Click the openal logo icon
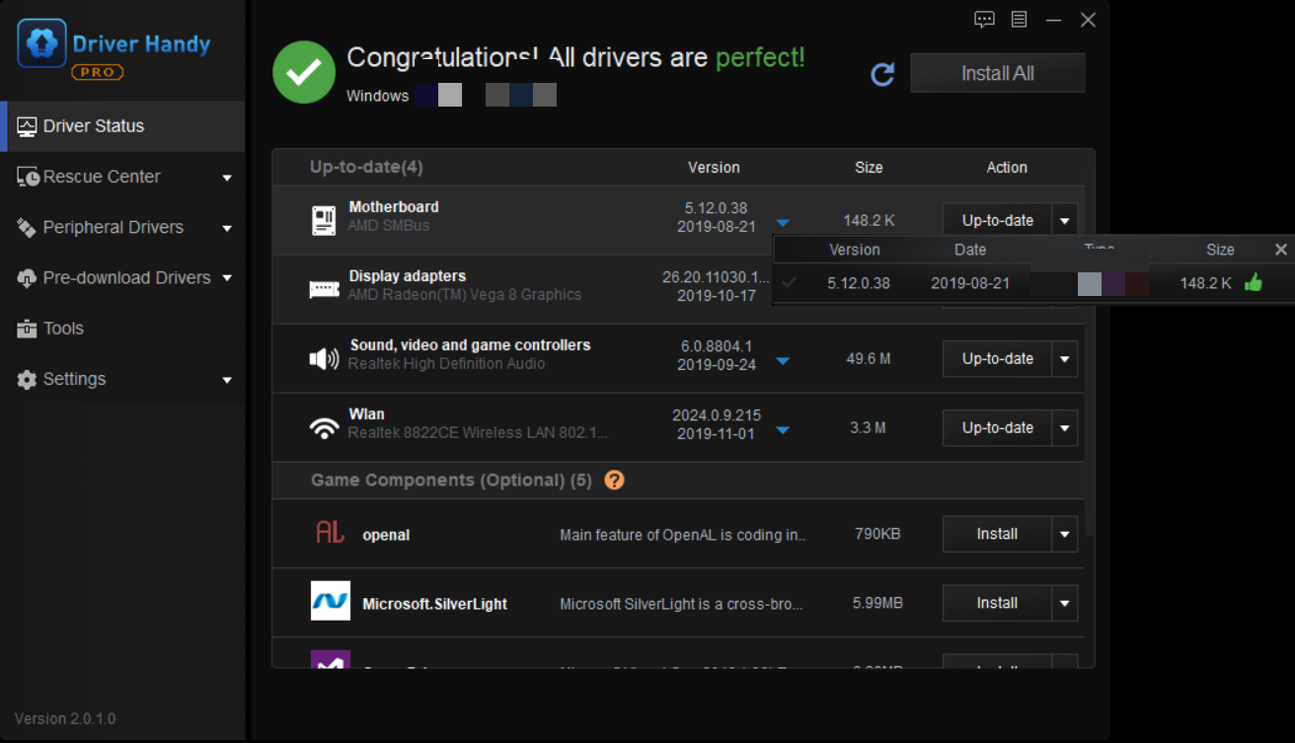 [330, 534]
